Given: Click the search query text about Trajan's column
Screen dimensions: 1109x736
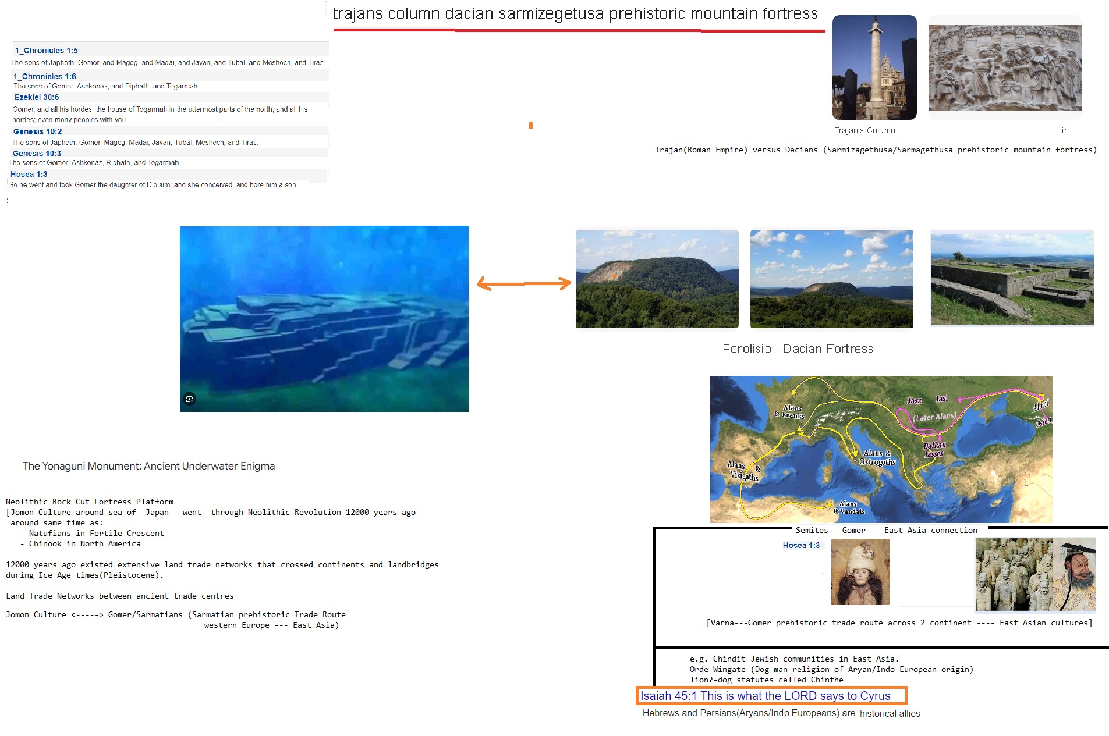Looking at the screenshot, I should point(575,14).
